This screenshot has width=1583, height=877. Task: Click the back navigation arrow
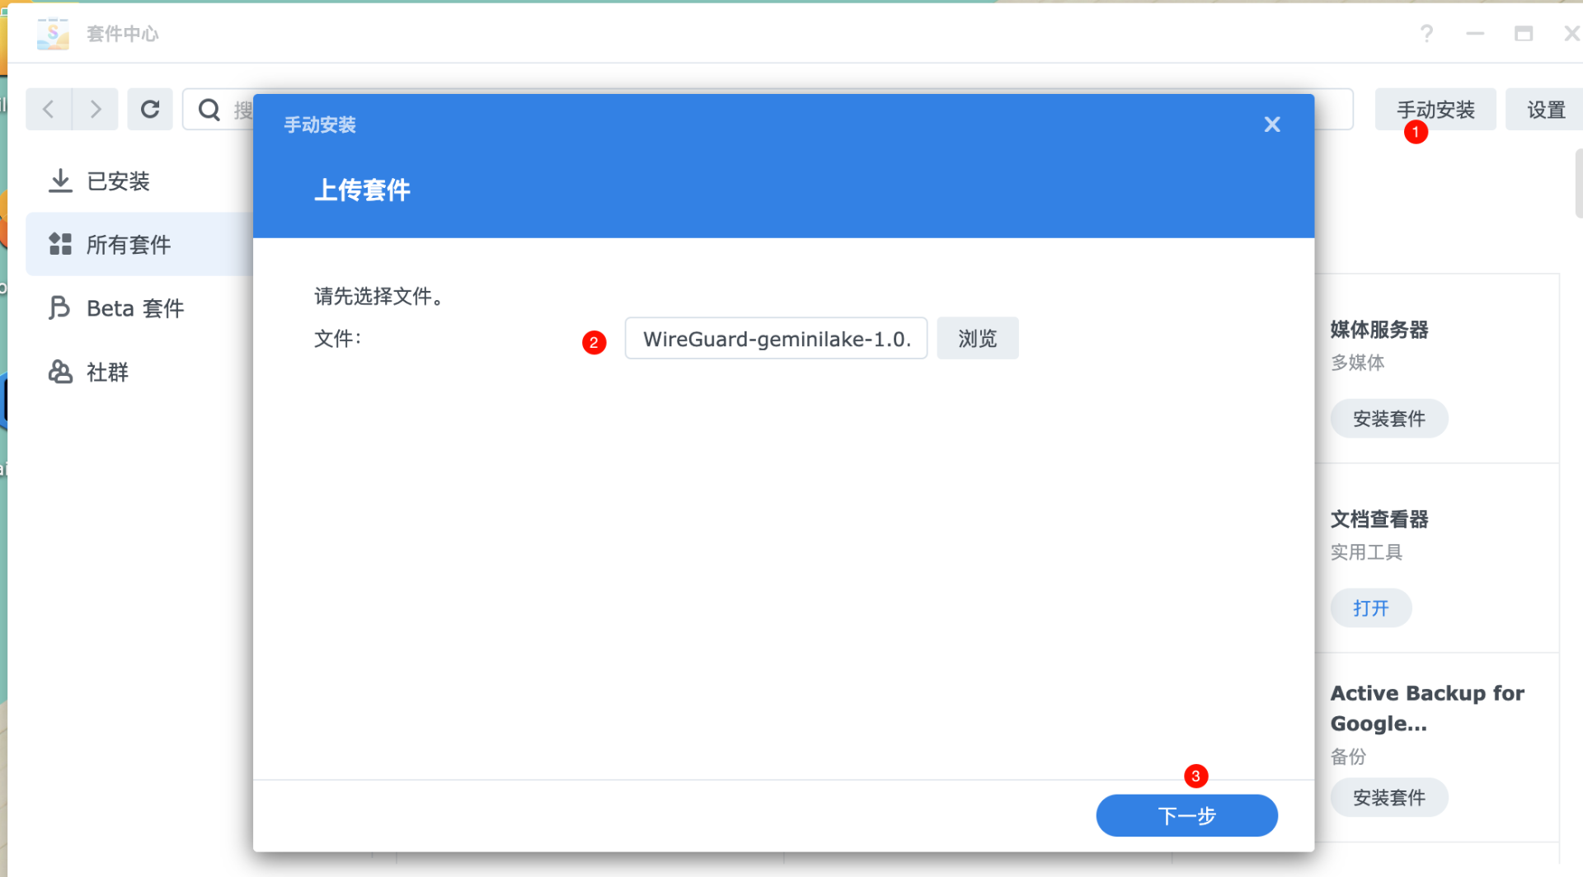(49, 110)
